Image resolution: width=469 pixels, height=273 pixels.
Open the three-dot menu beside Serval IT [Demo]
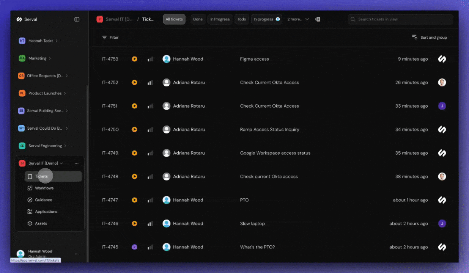coord(77,163)
